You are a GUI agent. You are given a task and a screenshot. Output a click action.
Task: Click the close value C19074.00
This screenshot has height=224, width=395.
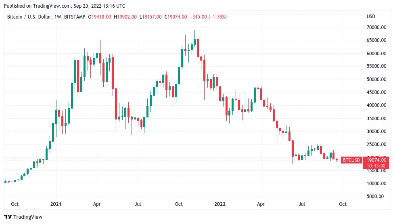tap(176, 17)
